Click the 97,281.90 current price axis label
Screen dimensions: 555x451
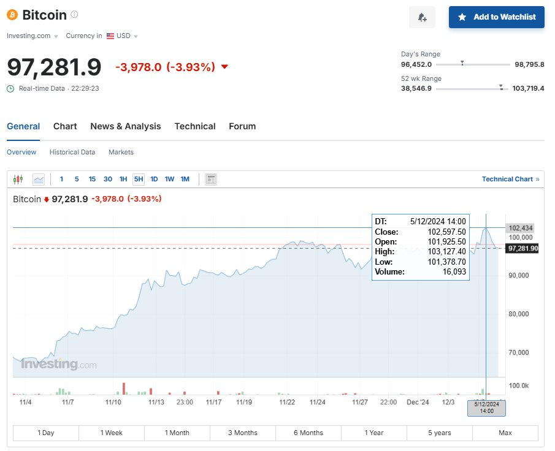(x=522, y=248)
